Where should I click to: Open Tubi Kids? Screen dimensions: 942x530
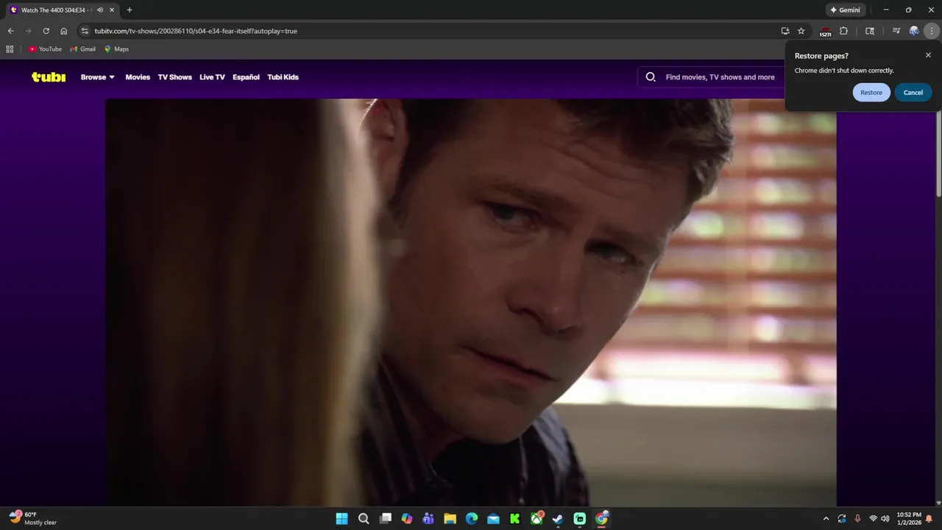[283, 77]
